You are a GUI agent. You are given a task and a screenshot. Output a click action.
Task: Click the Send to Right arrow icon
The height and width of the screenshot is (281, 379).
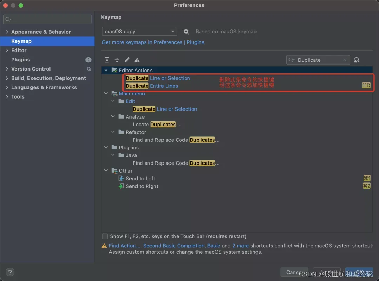[x=121, y=186]
